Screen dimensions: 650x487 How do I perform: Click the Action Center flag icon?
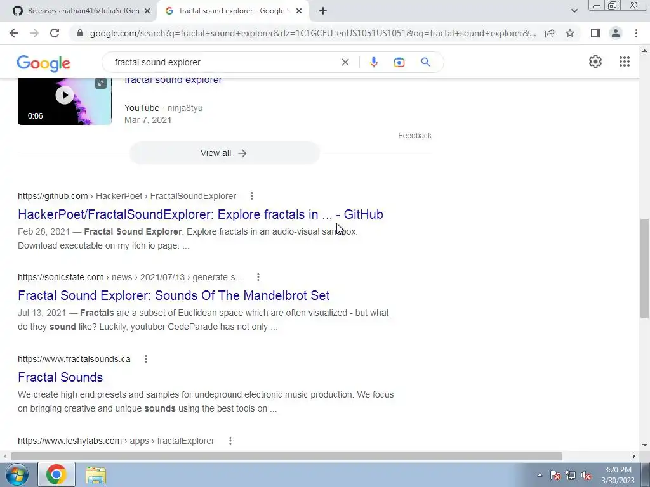tap(555, 475)
